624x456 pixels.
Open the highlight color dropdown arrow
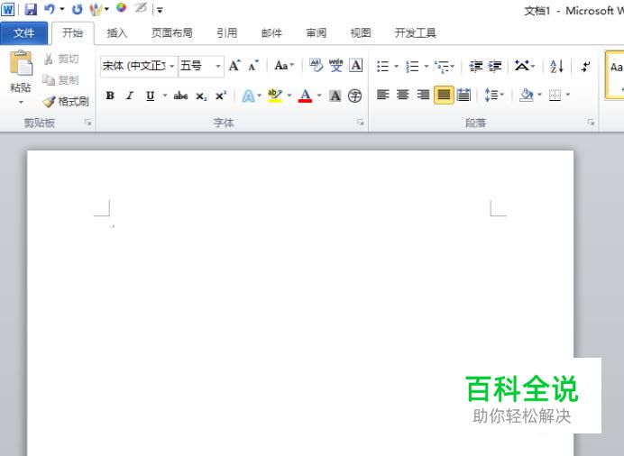click(x=289, y=96)
